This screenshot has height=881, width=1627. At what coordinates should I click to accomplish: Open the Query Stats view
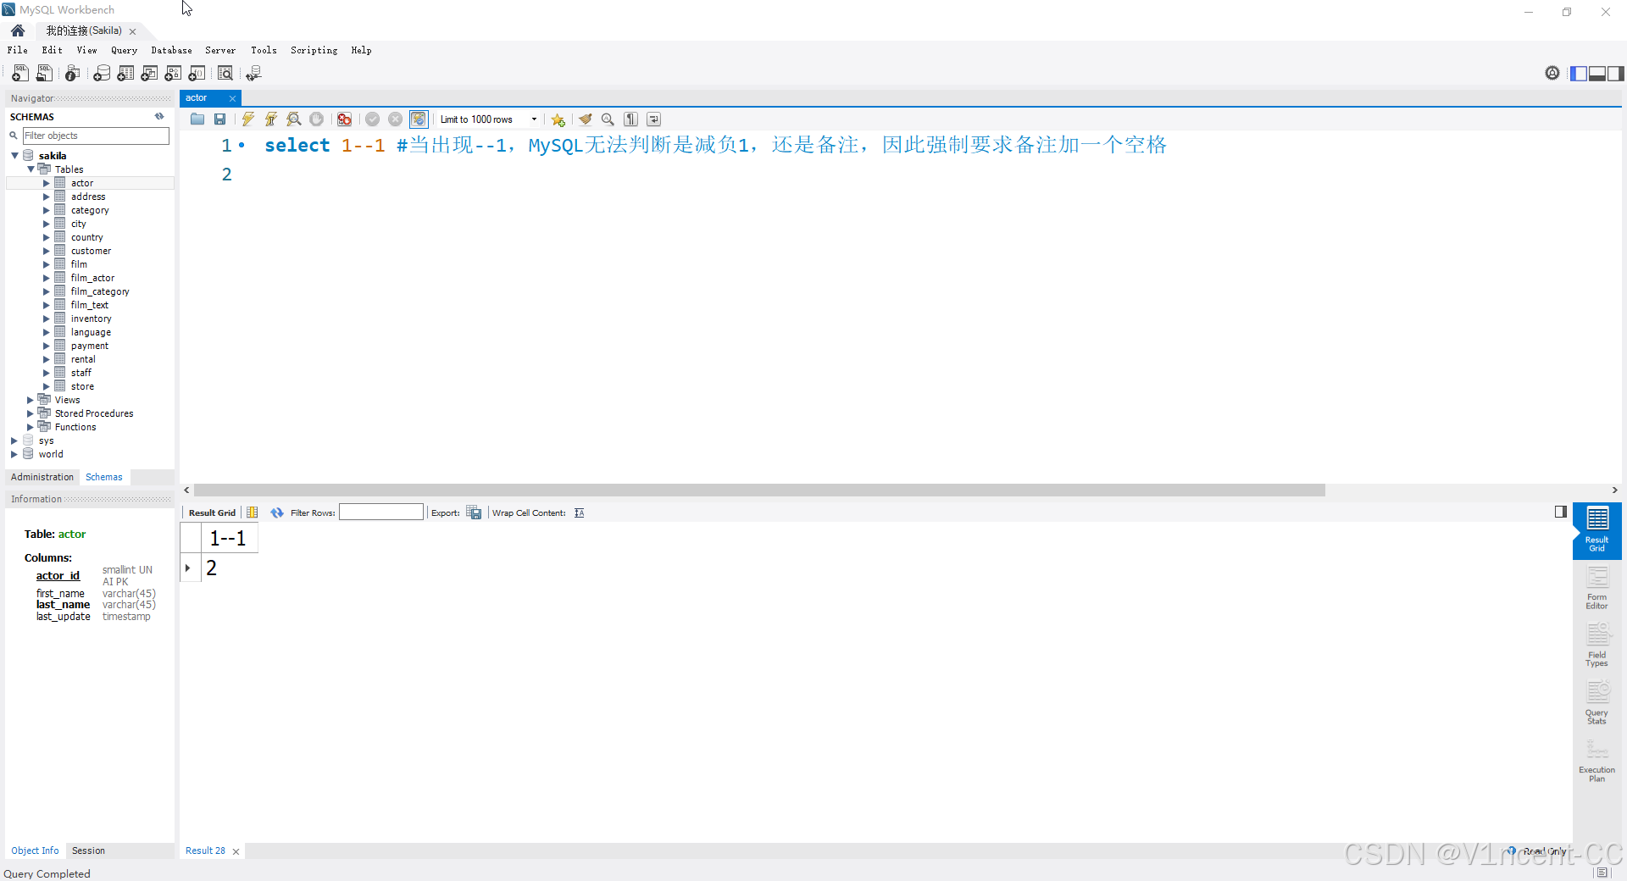1597,703
